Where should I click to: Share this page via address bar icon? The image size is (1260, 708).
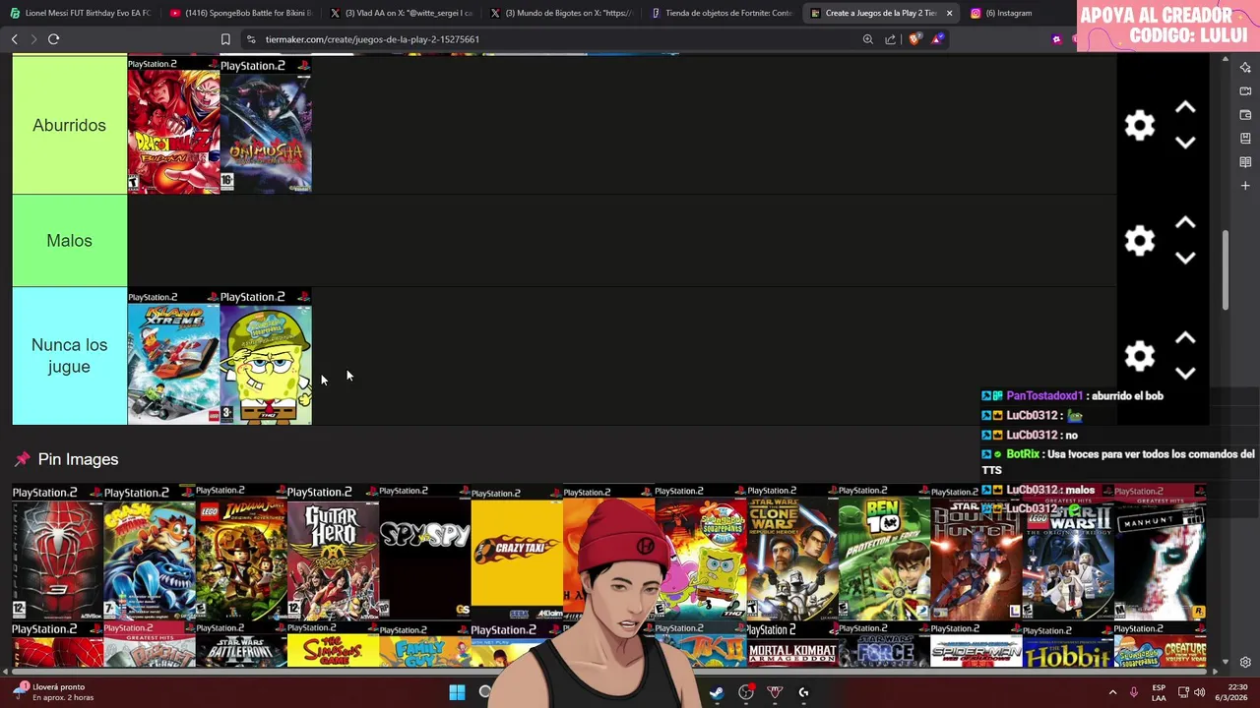point(891,39)
